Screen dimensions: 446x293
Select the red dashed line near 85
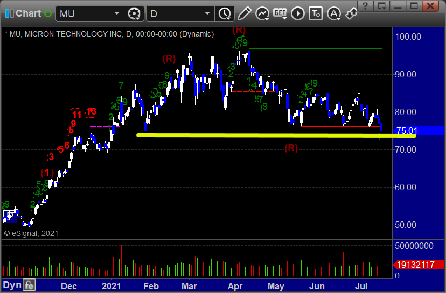(253, 92)
